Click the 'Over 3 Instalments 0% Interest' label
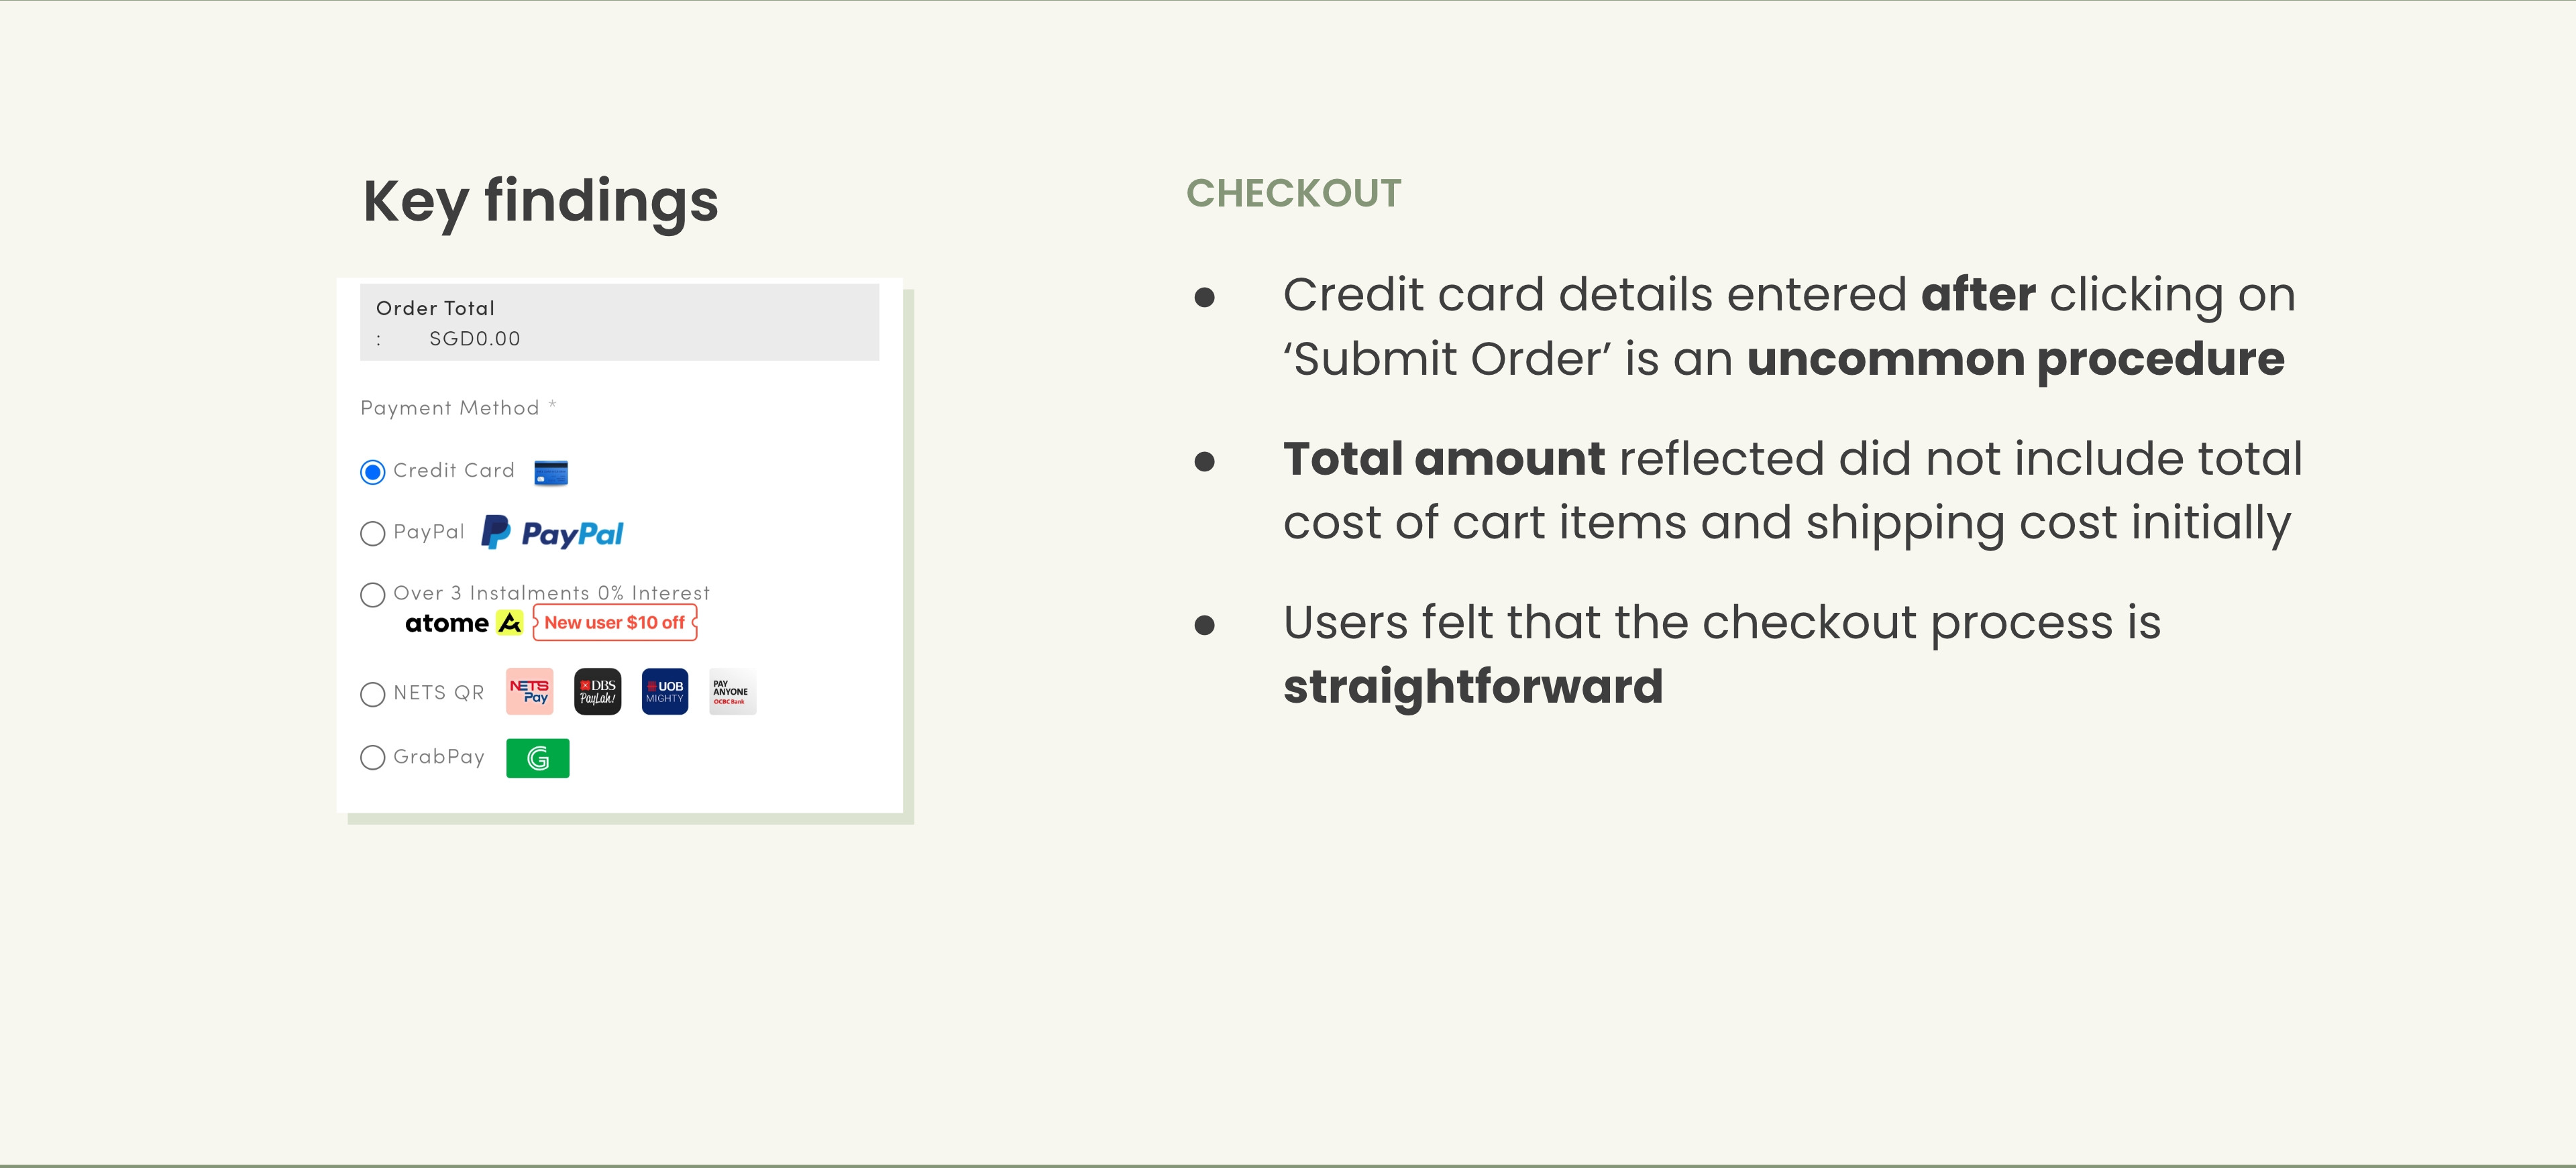 (551, 593)
